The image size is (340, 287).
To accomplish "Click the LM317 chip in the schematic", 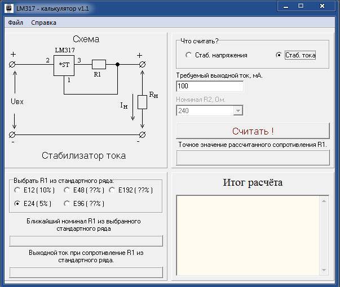I will [67, 69].
